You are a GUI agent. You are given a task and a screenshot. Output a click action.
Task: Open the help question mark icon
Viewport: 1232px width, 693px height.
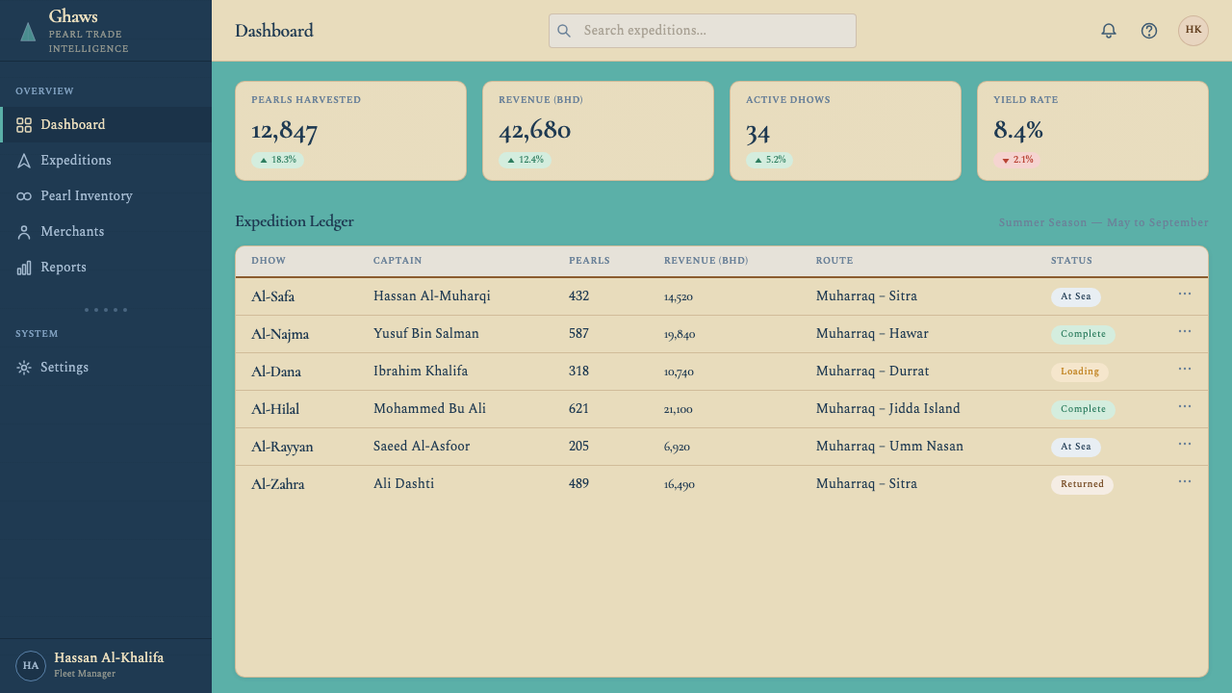1149,31
